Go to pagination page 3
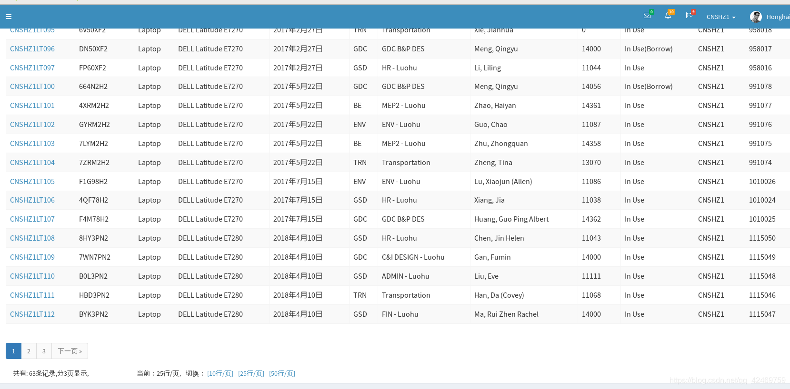 [44, 351]
